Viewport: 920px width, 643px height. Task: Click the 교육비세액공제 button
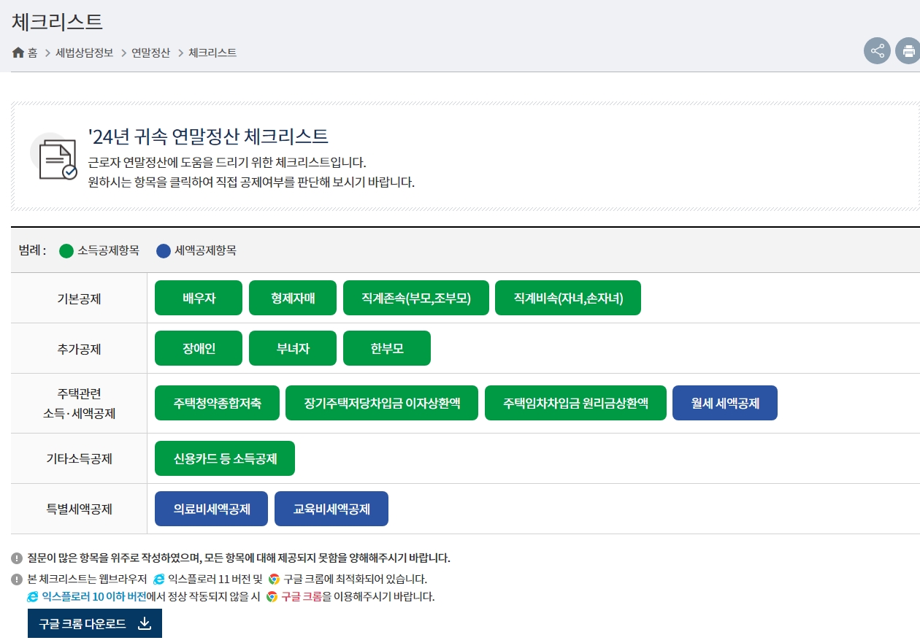[331, 509]
